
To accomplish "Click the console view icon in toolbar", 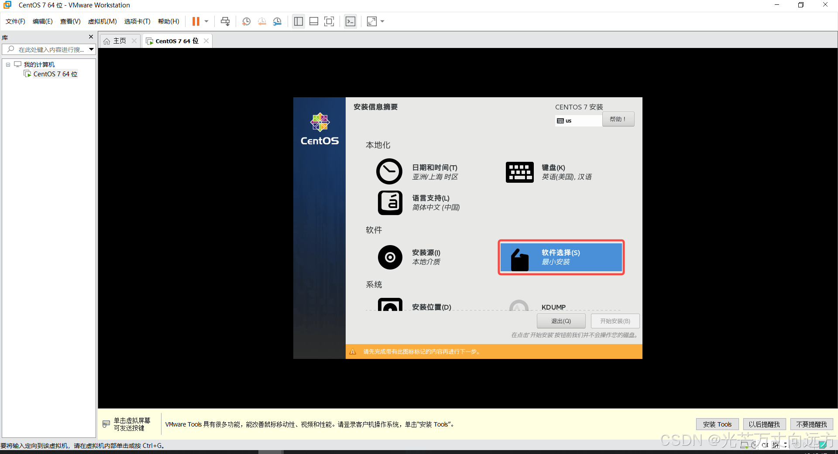I will tap(350, 21).
